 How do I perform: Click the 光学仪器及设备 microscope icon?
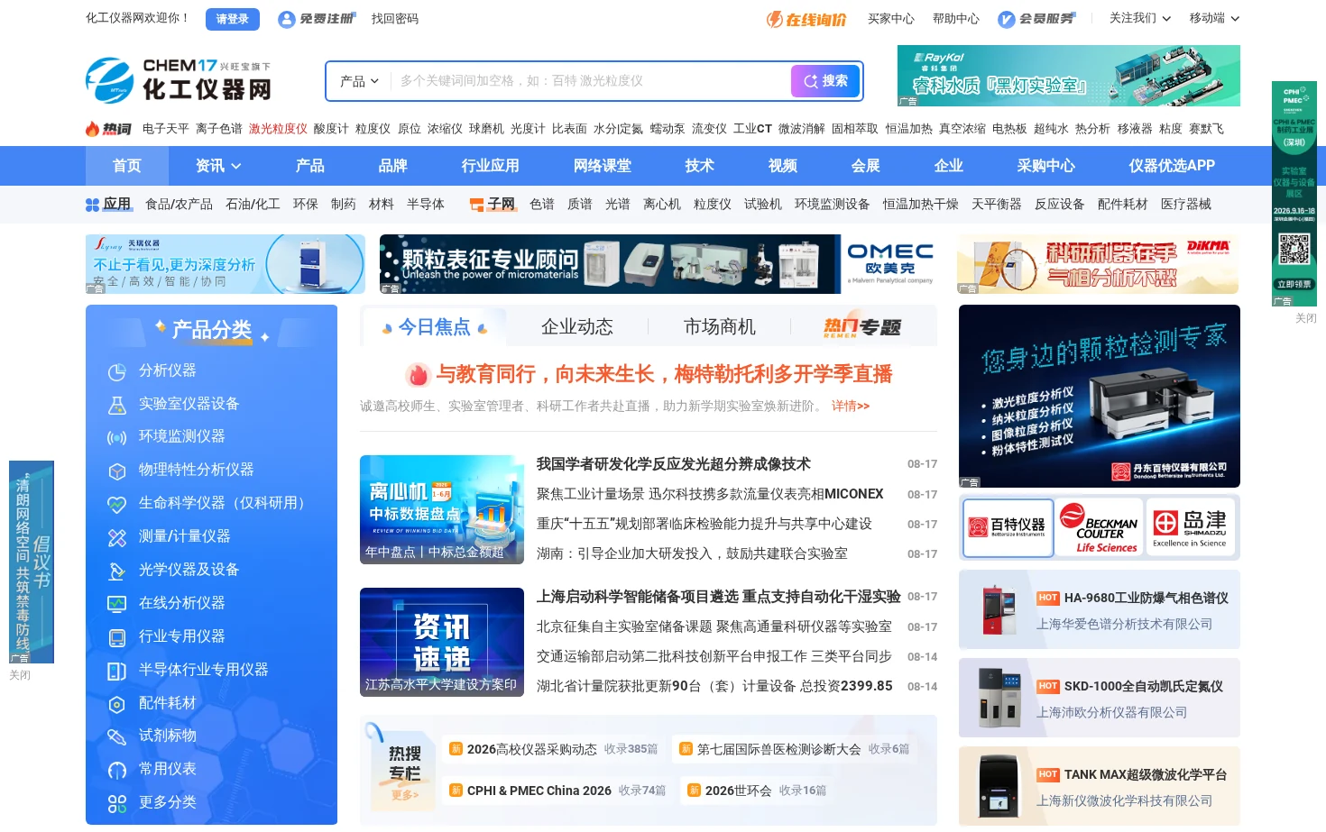click(x=117, y=571)
